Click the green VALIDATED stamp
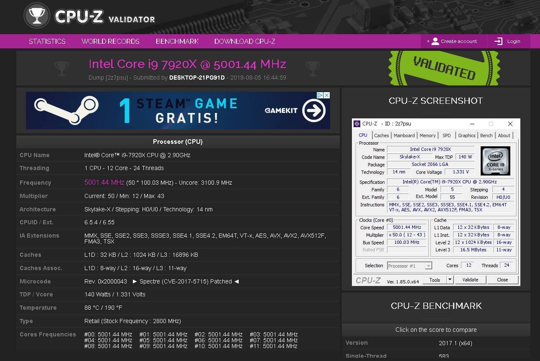This screenshot has height=361, width=540. coord(444,68)
